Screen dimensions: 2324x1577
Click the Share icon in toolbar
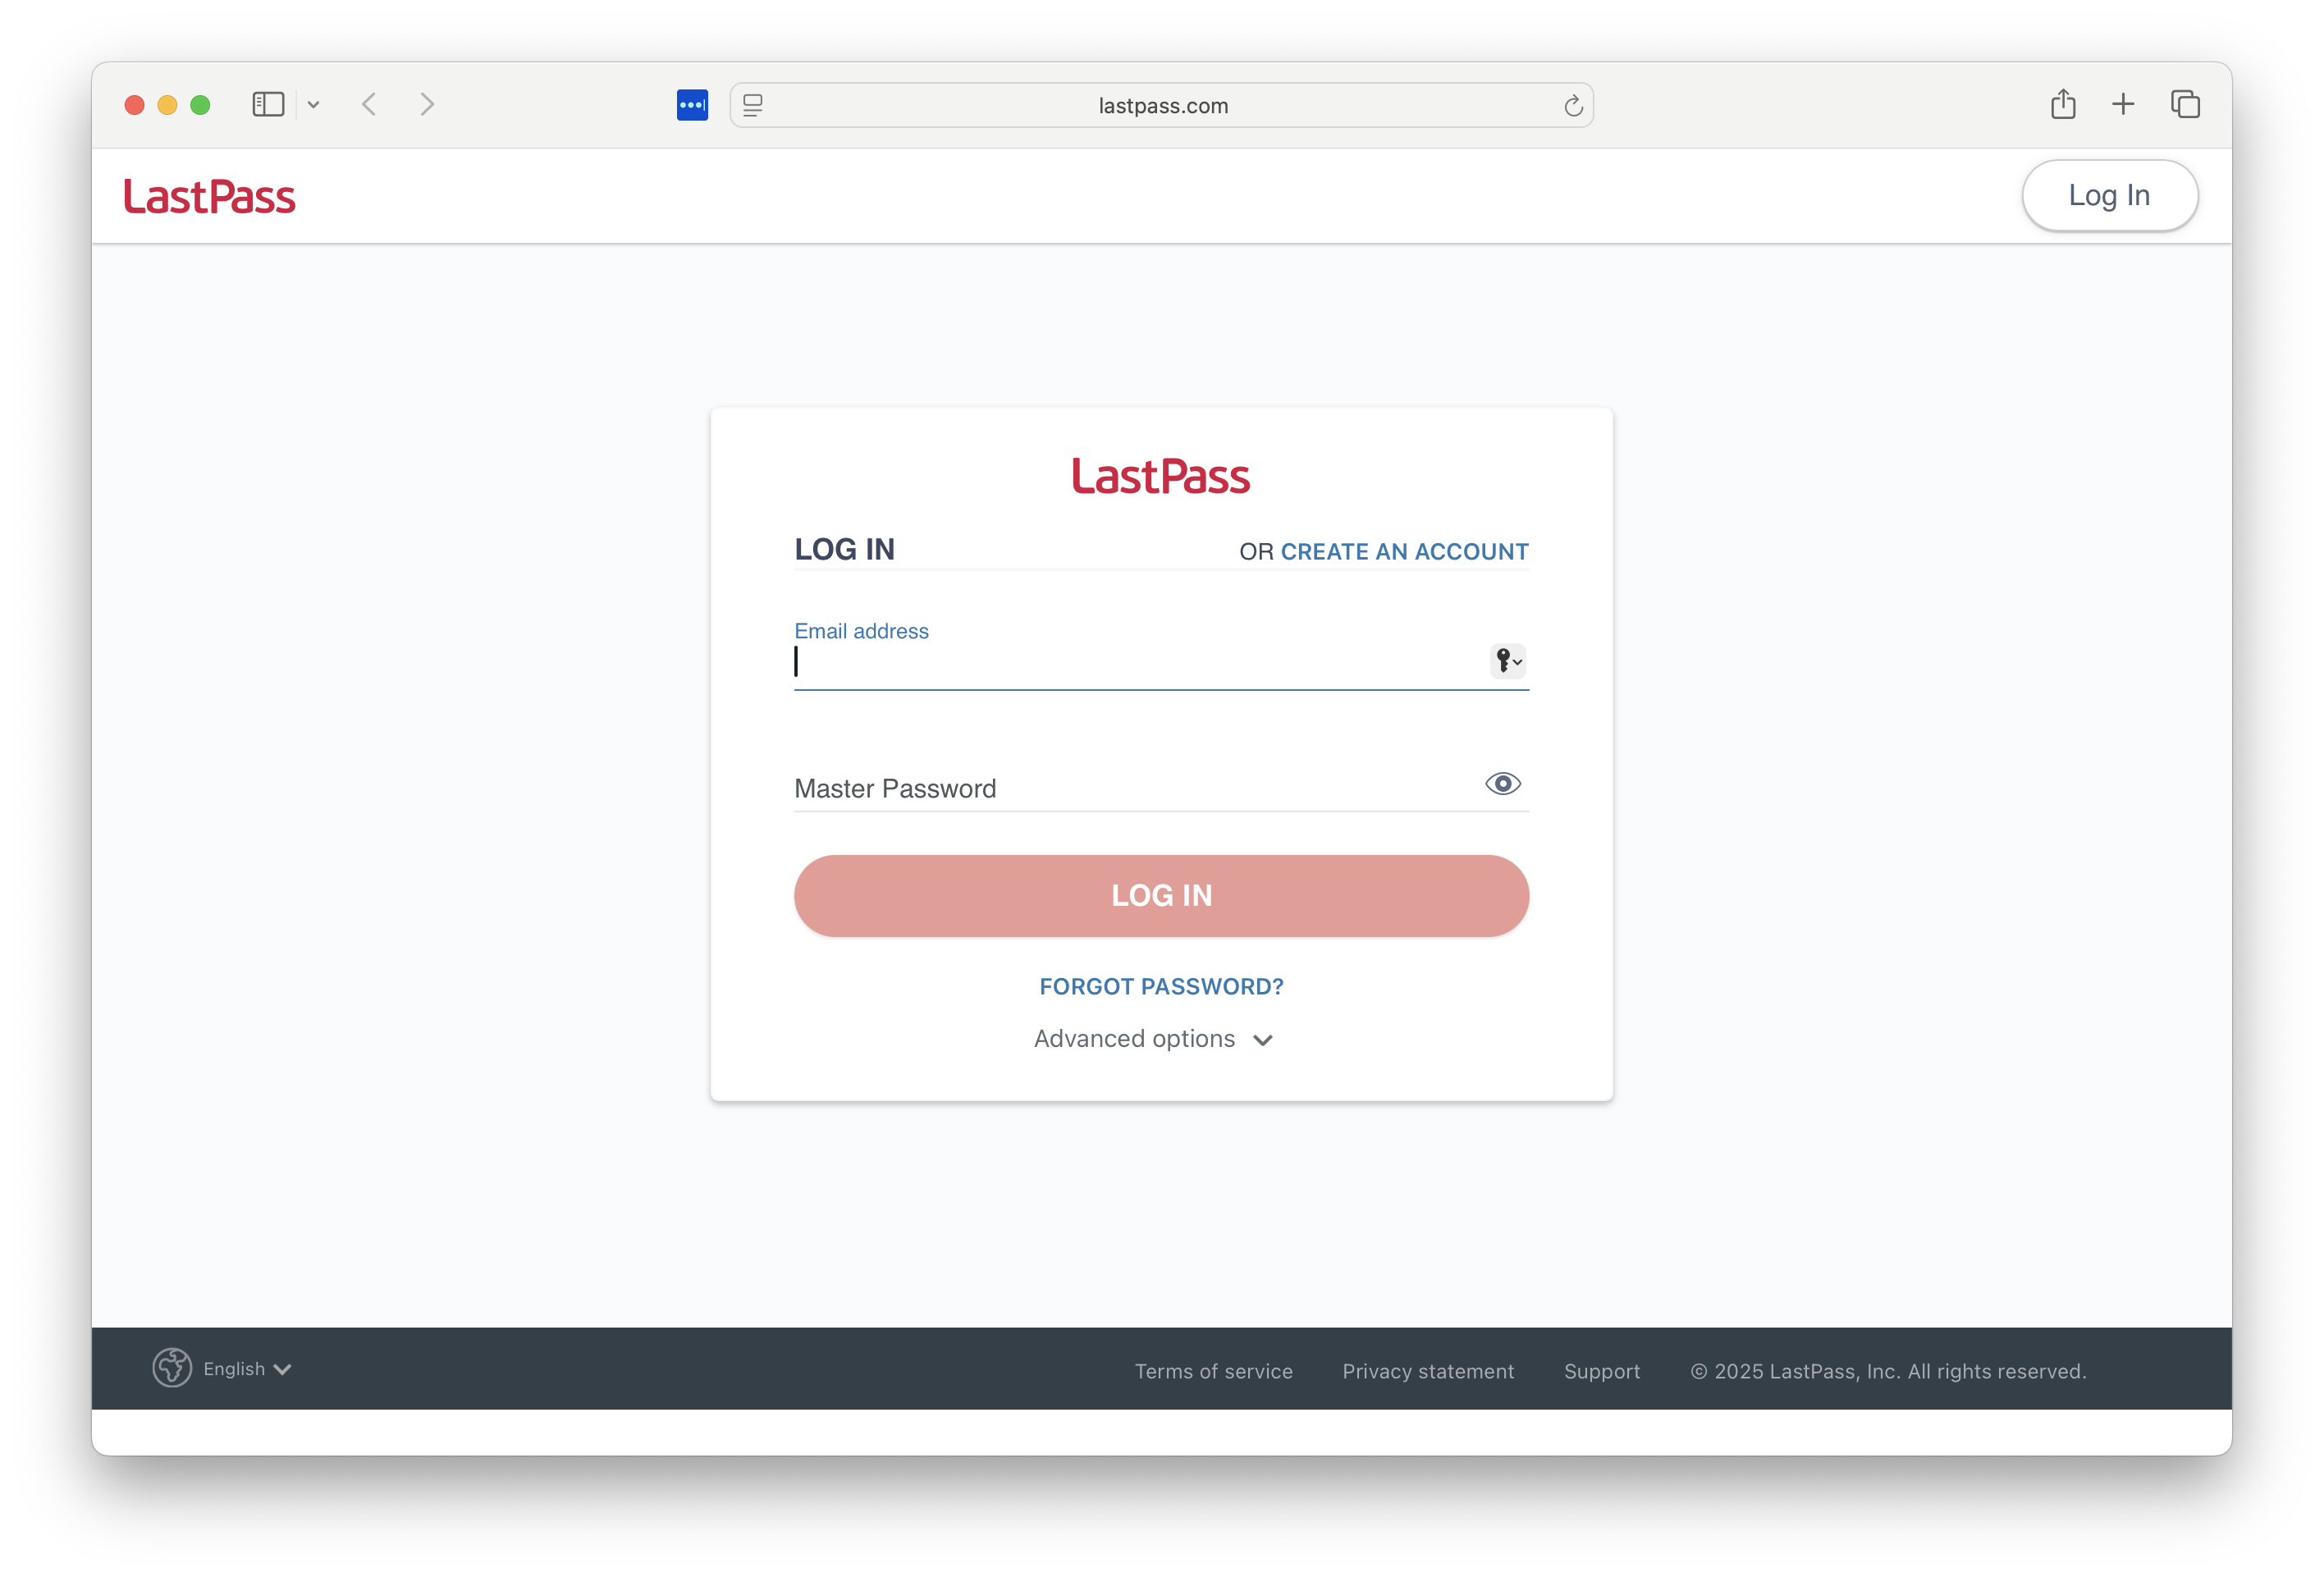pyautogui.click(x=2063, y=104)
